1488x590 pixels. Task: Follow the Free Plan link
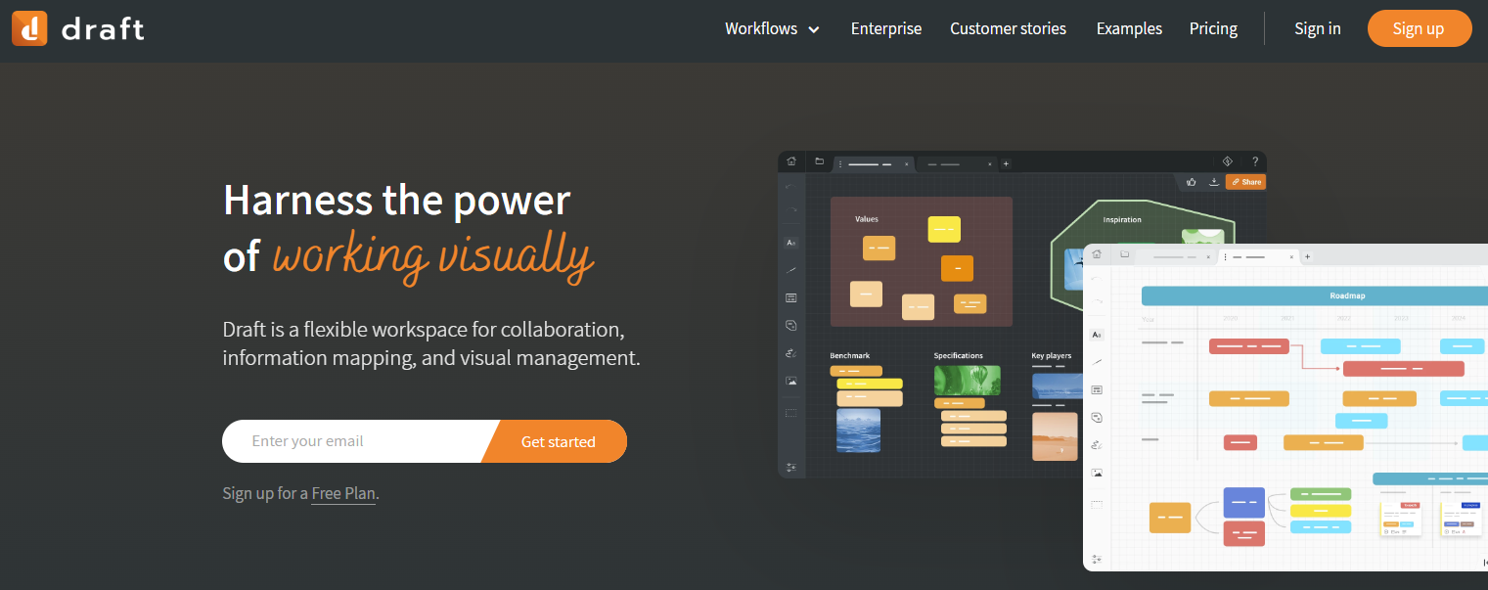pos(343,493)
